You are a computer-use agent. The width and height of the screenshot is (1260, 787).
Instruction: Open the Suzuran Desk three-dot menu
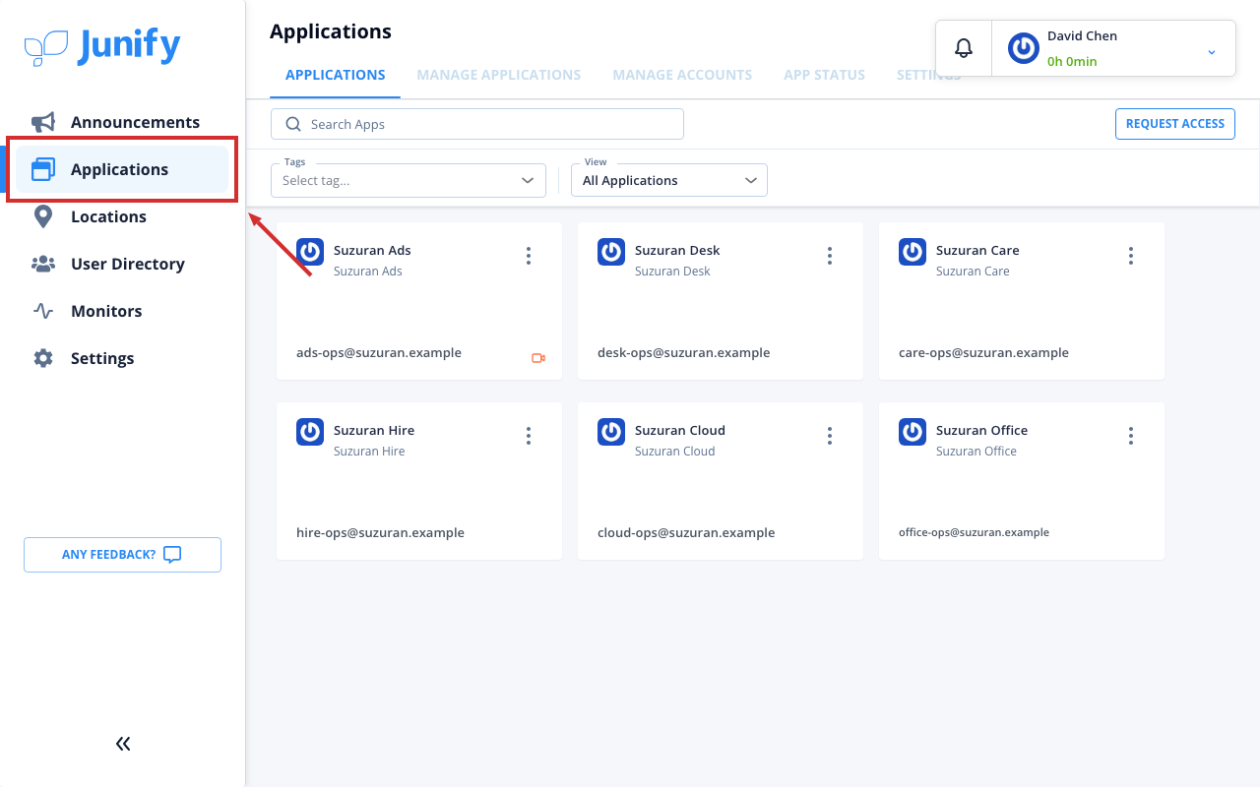(830, 256)
